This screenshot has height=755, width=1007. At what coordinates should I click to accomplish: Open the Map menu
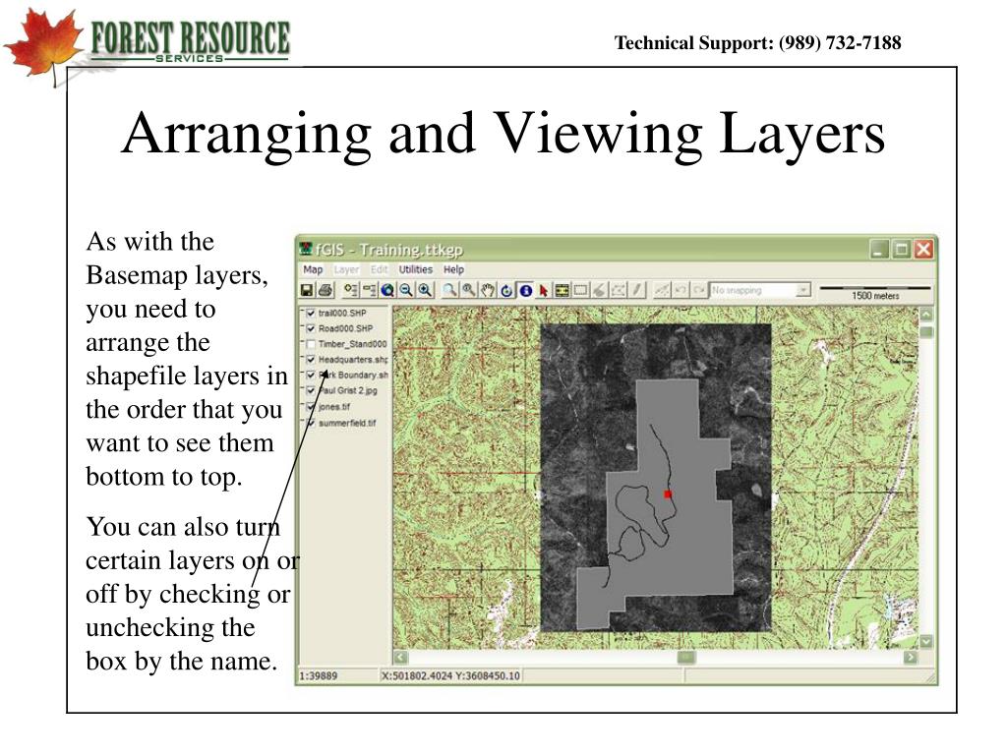click(313, 269)
